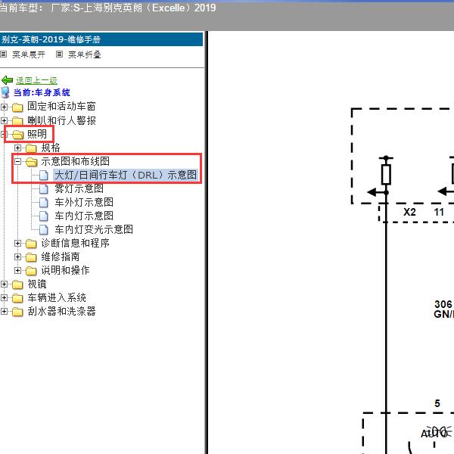Click the X2 connector label in diagram
454x454 pixels.
coord(409,212)
